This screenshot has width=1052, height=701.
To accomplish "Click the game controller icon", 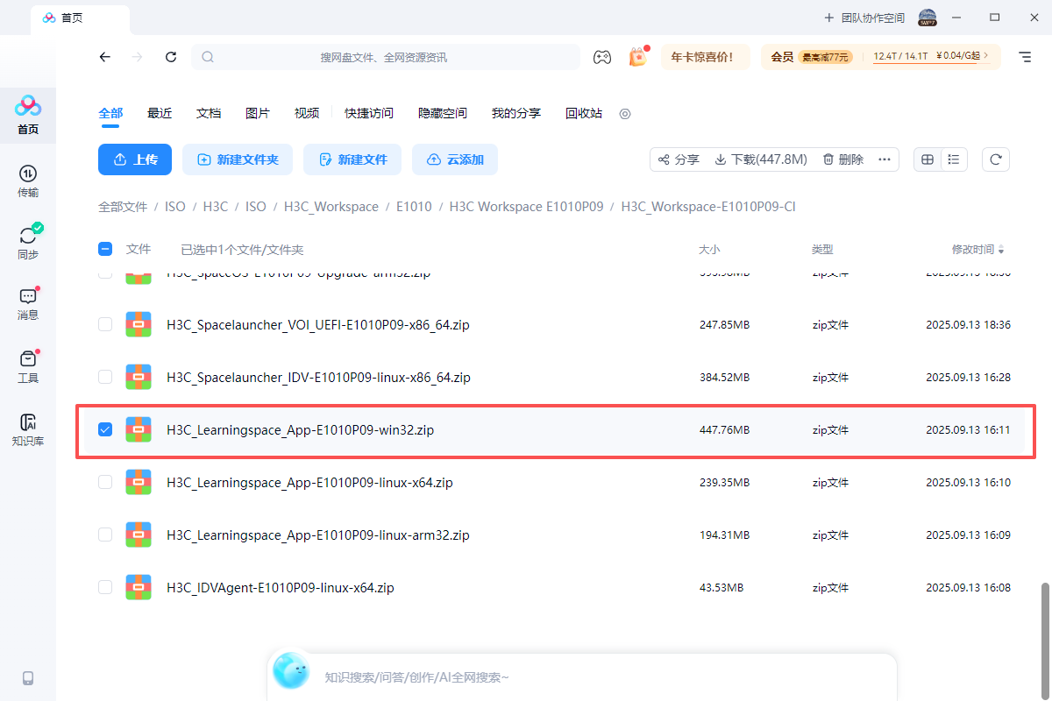I will tap(602, 57).
